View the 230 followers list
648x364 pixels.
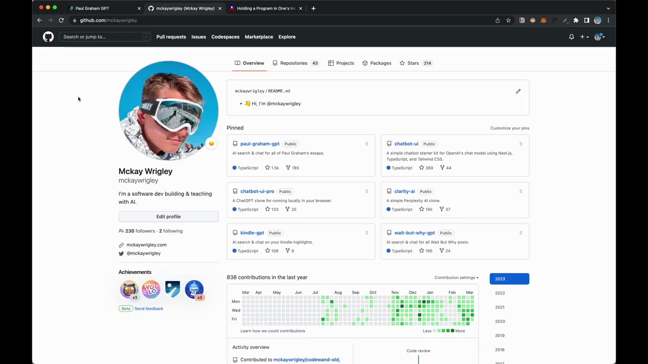pyautogui.click(x=140, y=231)
